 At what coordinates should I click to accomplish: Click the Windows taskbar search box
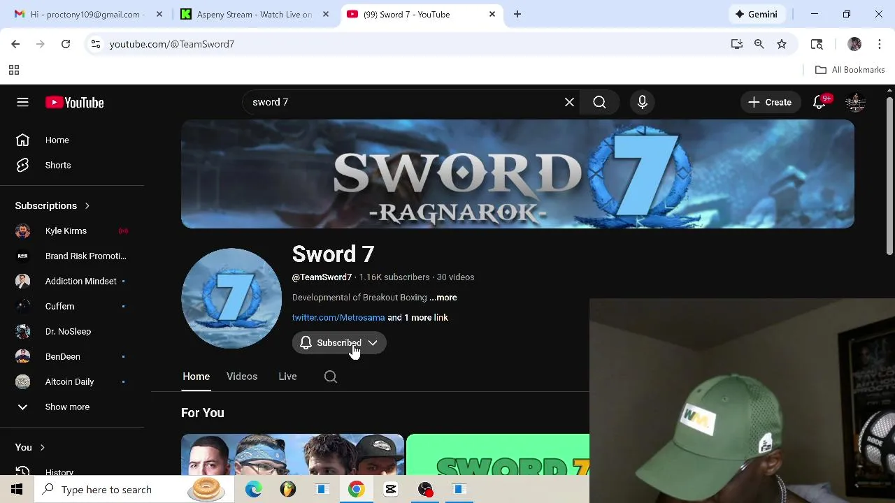click(134, 490)
